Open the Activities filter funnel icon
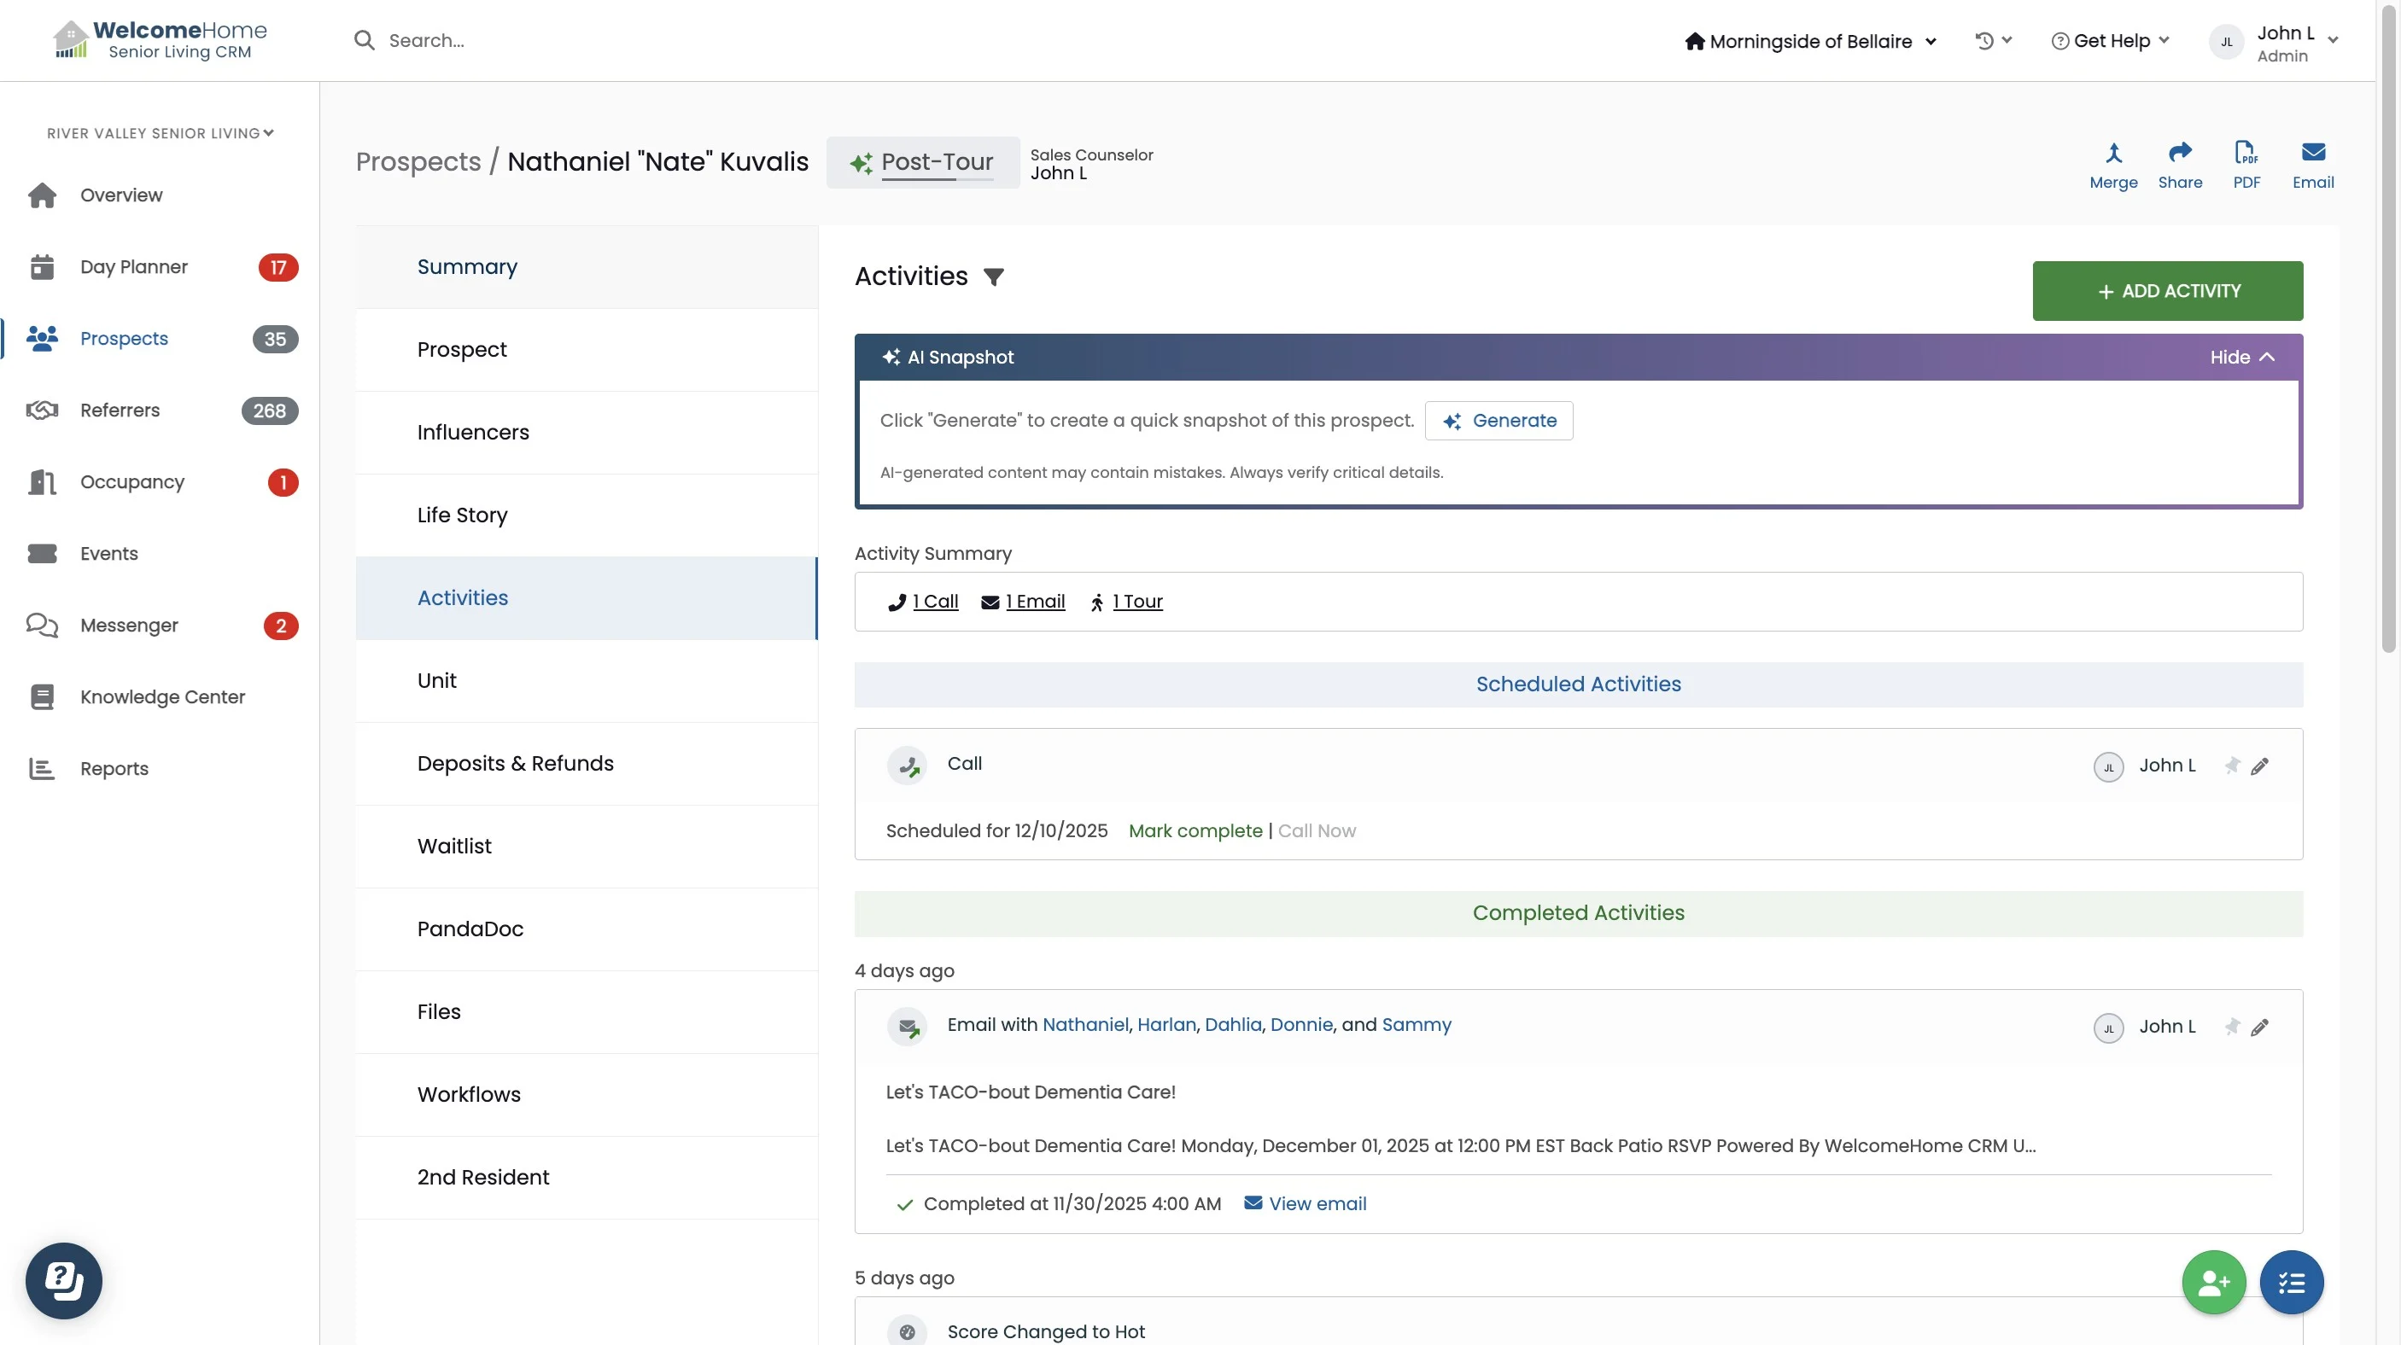The width and height of the screenshot is (2401, 1345). (994, 277)
